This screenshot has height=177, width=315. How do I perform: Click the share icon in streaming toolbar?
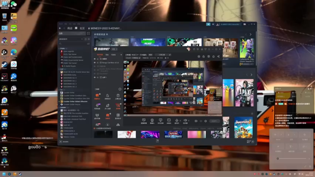(219, 57)
